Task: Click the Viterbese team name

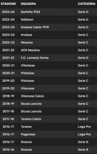Action: [x=28, y=65]
